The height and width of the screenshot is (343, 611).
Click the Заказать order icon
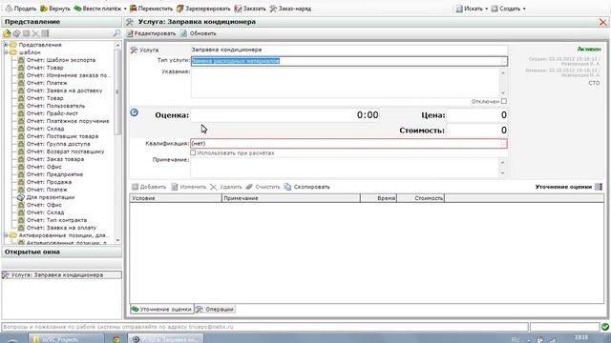pos(238,9)
